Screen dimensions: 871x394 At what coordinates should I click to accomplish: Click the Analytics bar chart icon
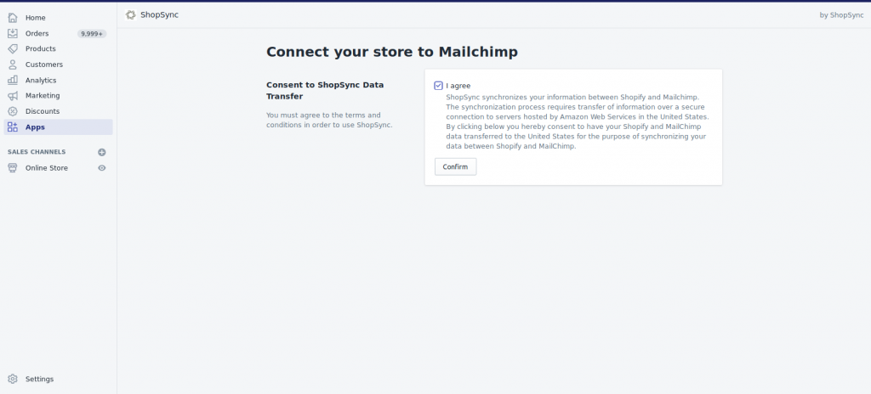point(12,80)
